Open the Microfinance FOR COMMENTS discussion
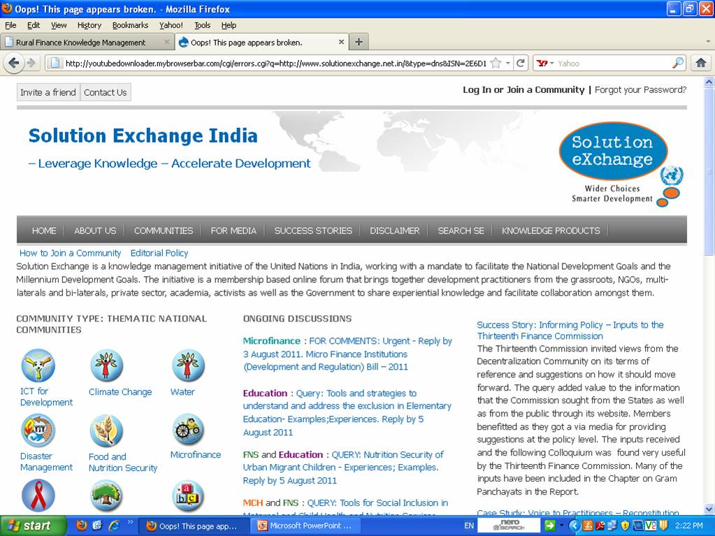Viewport: 715px width, 536px height. click(347, 354)
